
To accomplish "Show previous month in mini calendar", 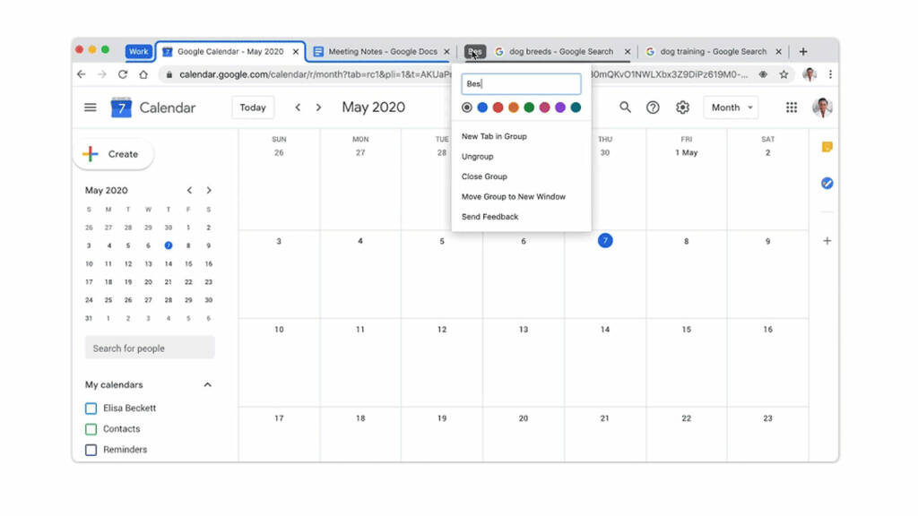I will [189, 190].
